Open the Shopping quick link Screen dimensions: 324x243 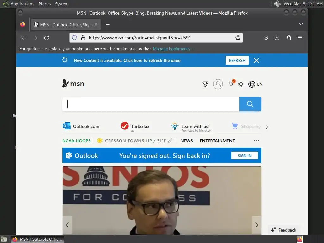point(246,126)
